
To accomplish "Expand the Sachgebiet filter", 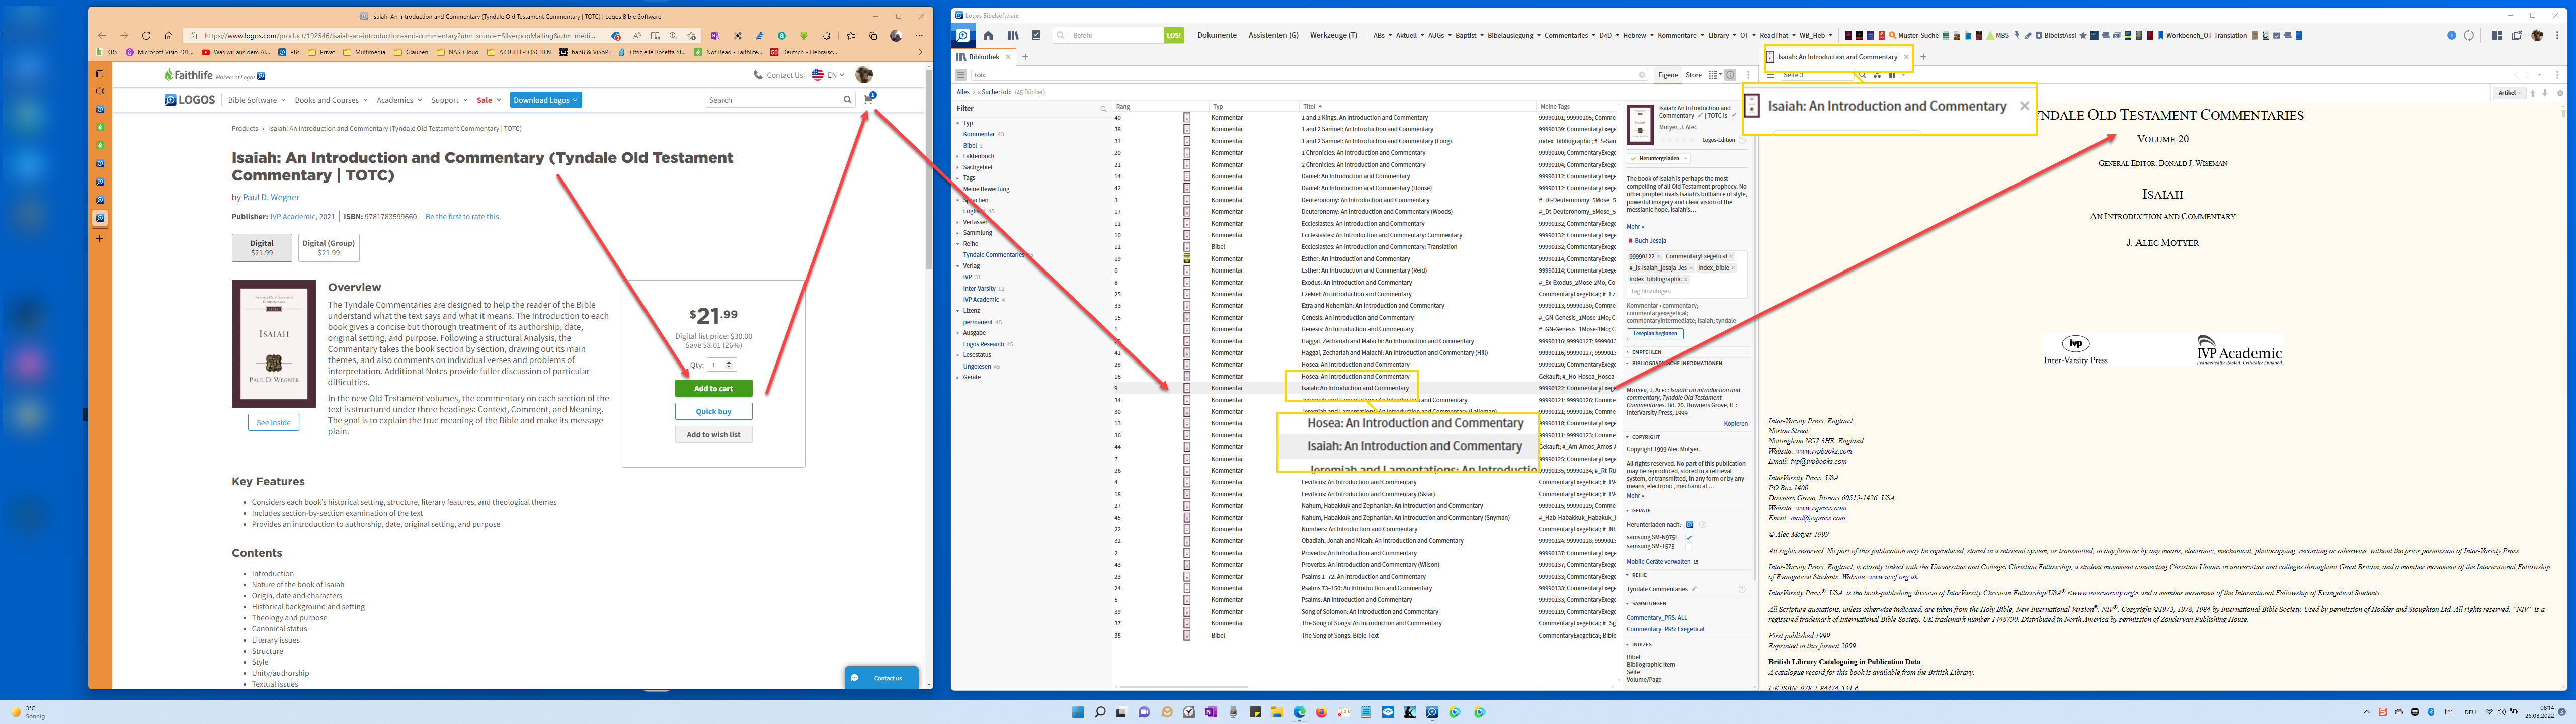I will [958, 167].
